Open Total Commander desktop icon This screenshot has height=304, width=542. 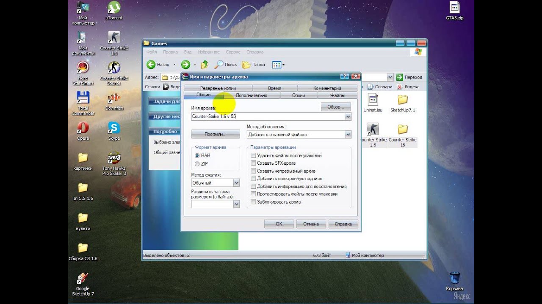tap(83, 103)
